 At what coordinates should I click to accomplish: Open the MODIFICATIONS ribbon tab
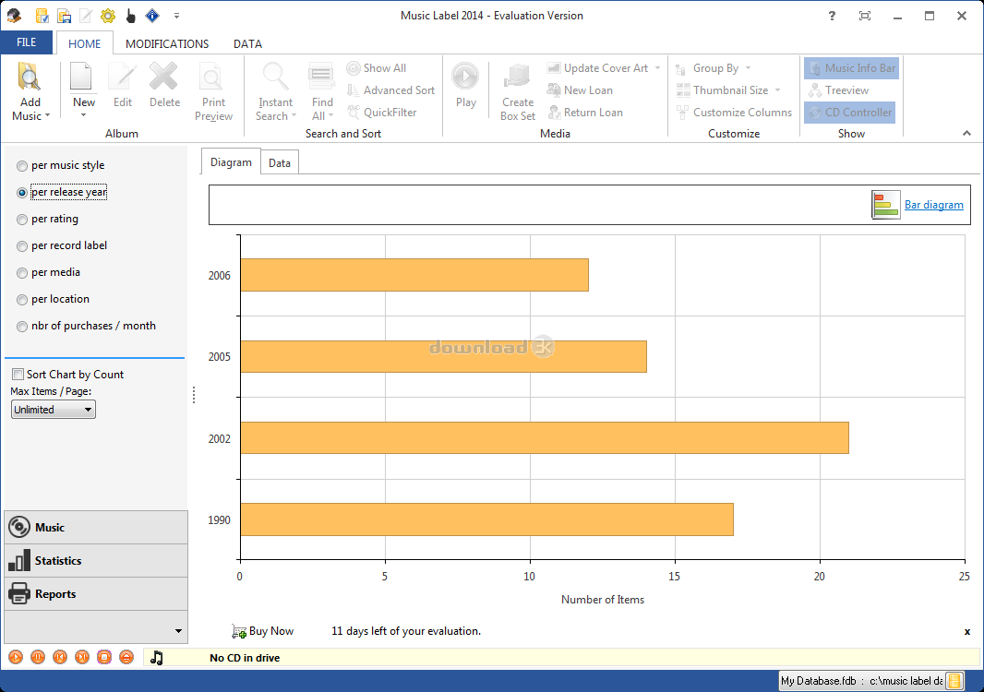coord(167,44)
